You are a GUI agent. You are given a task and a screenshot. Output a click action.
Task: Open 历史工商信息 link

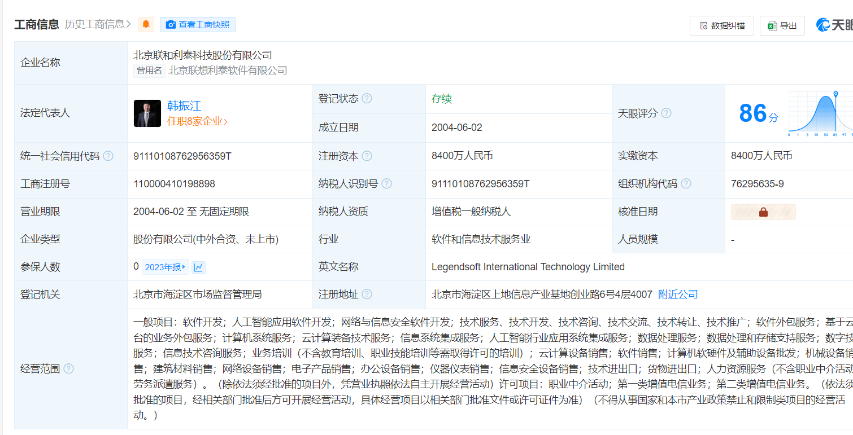tap(98, 24)
